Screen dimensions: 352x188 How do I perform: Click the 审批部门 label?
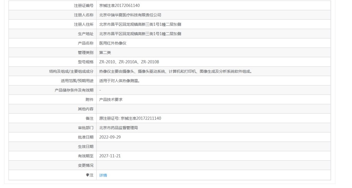(x=86, y=128)
